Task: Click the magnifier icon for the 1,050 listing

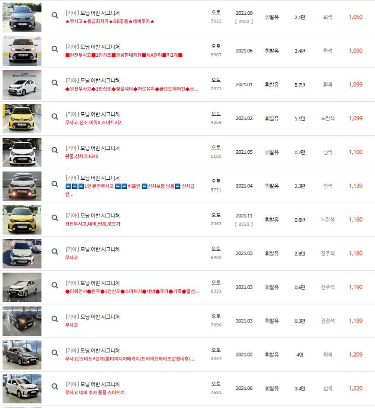Action: (x=54, y=15)
